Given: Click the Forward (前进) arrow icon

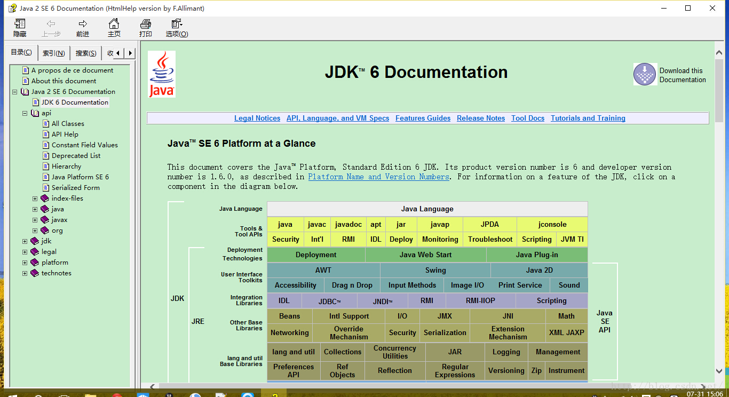Looking at the screenshot, I should [x=83, y=24].
